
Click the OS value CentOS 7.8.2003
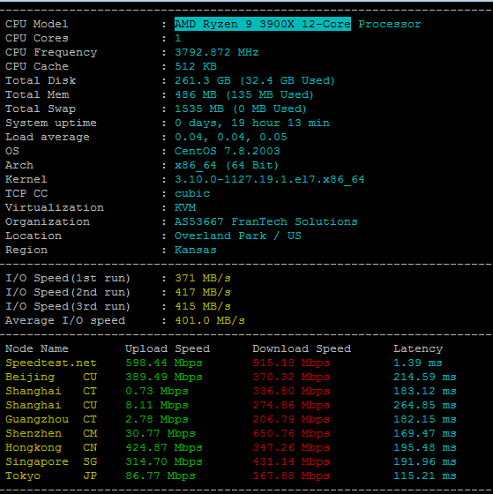pyautogui.click(x=228, y=151)
